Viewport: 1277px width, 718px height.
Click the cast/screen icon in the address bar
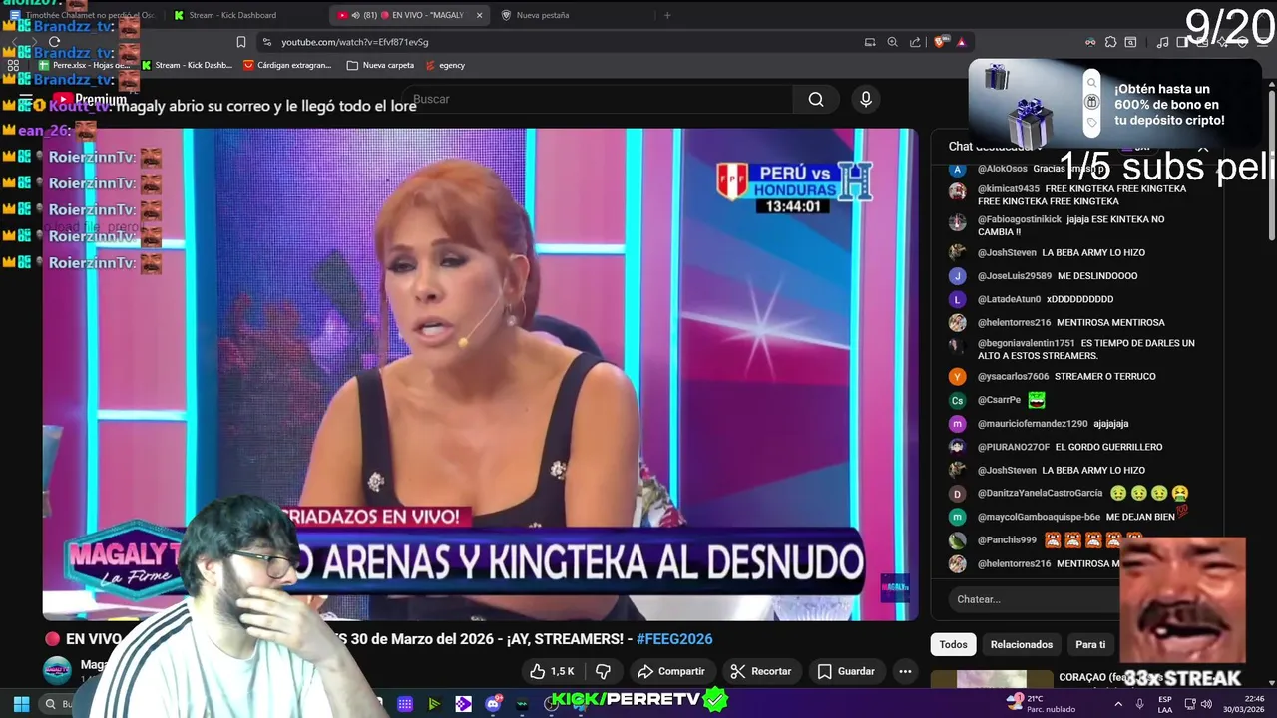(x=870, y=42)
